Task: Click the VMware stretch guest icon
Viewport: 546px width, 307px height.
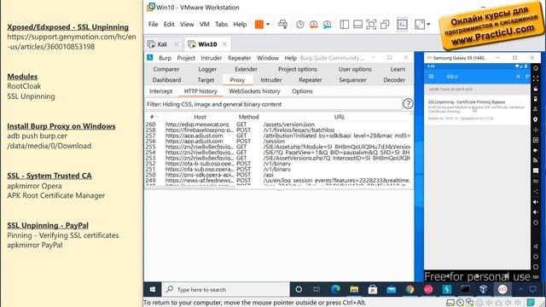Action: (x=420, y=25)
